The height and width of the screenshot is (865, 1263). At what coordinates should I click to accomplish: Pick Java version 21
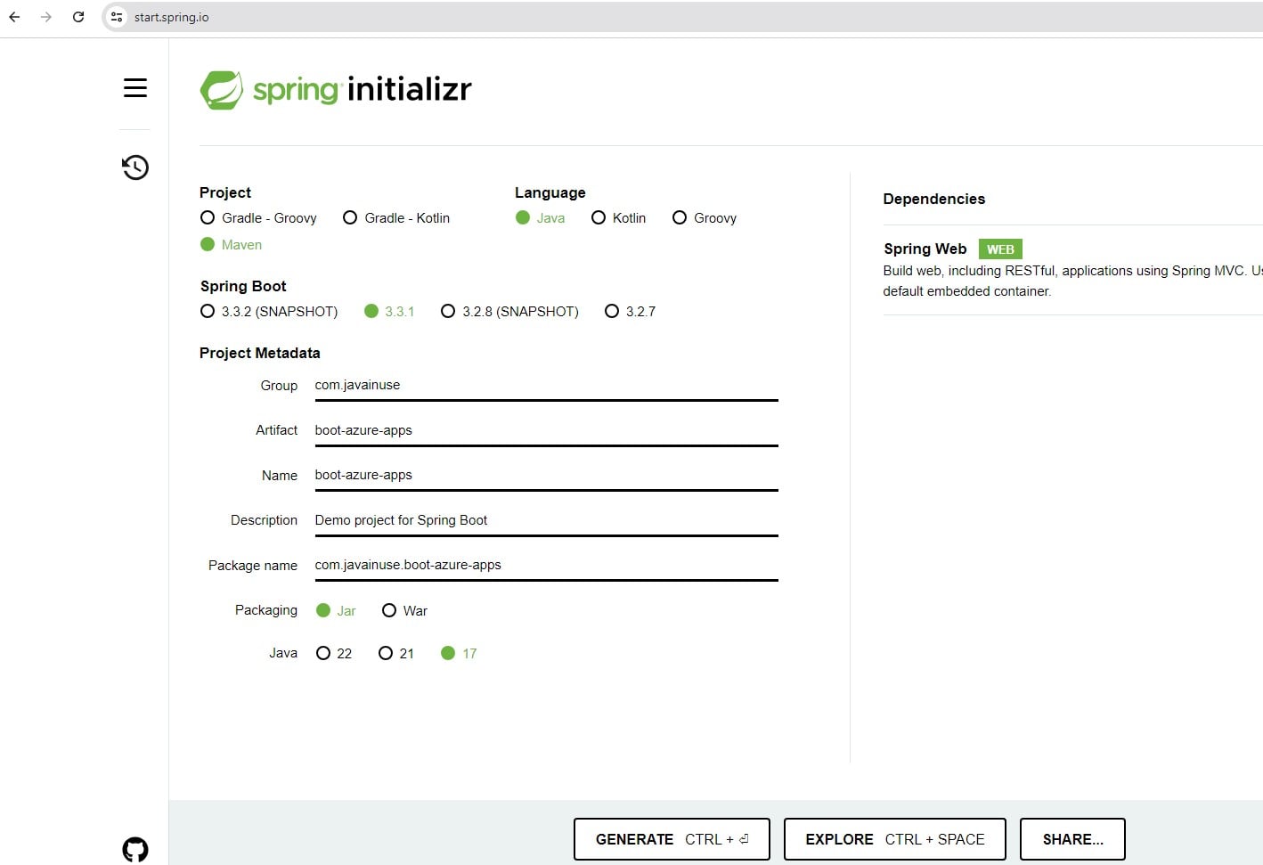396,654
